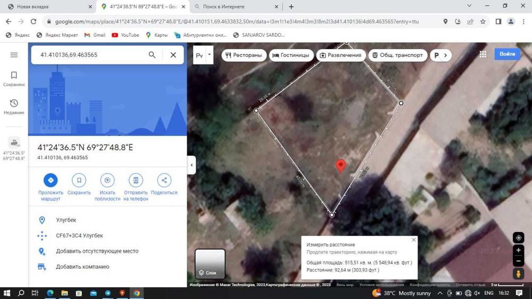This screenshot has width=532, height=299.
Task: Open the tab search dropdown
Action: click(x=469, y=6)
